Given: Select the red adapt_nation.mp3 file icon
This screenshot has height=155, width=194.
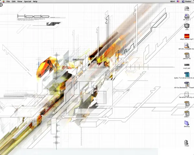Looking at the screenshot, I should coord(187,36).
